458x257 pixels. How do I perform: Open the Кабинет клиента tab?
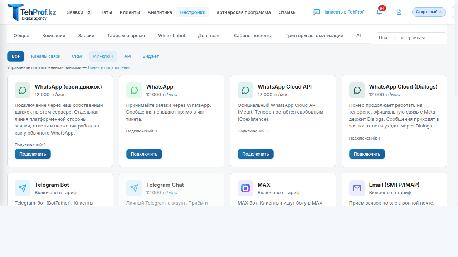click(x=253, y=35)
